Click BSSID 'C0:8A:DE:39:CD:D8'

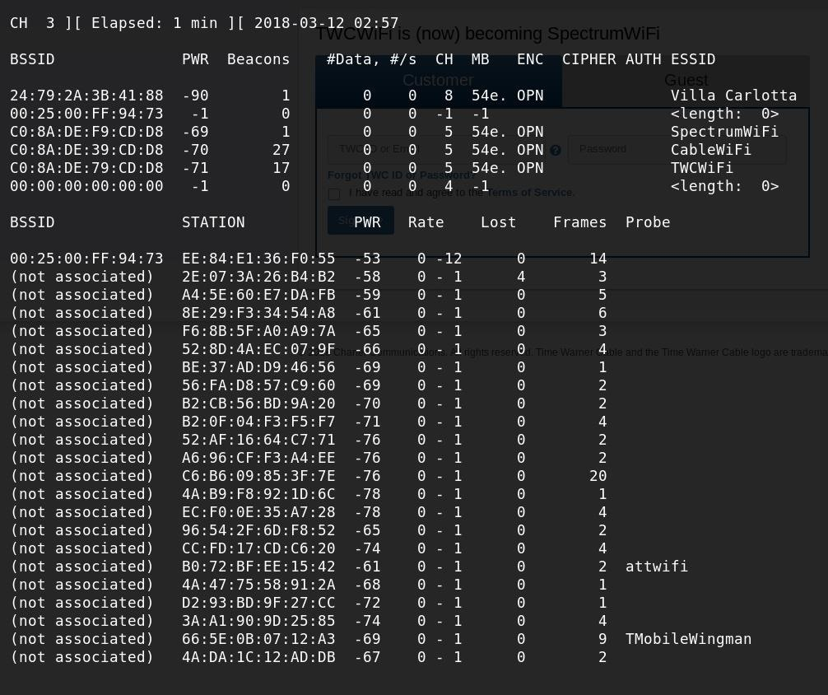pos(86,150)
